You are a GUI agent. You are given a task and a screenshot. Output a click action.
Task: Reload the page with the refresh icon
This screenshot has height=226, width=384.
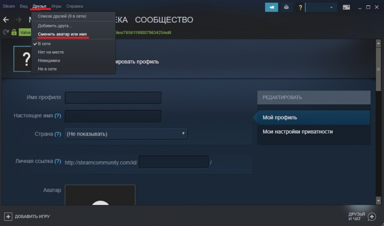point(6,32)
